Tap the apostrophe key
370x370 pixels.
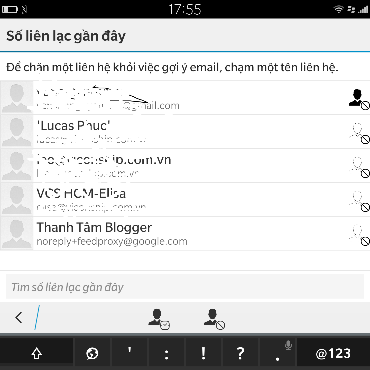tap(129, 353)
